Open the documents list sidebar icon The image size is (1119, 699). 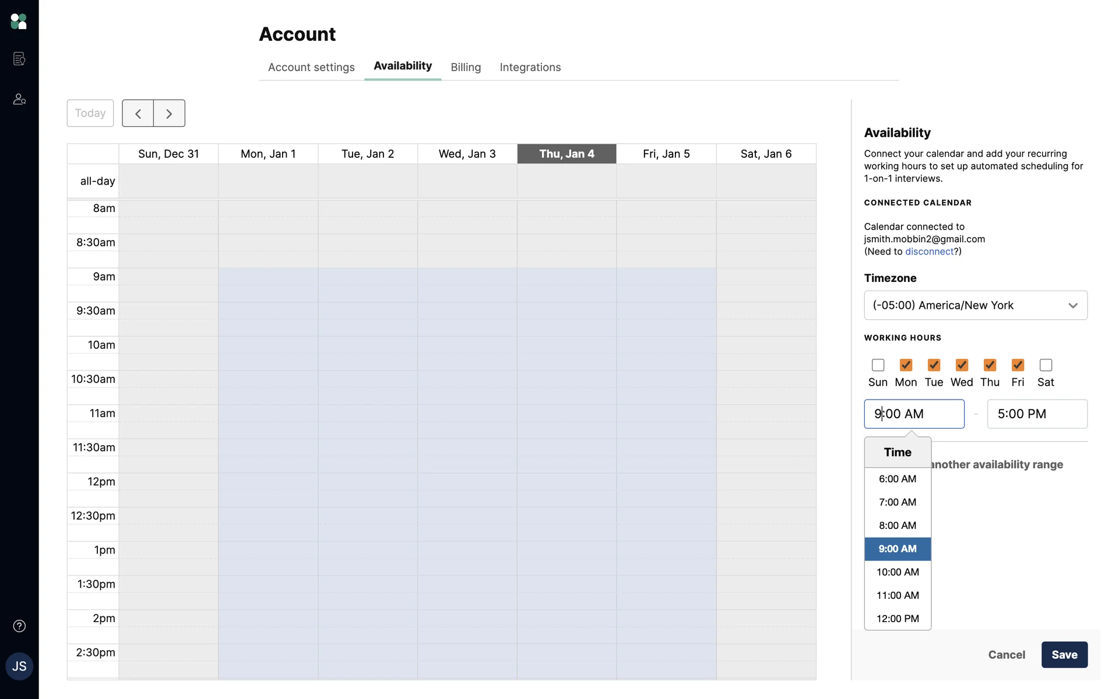pos(19,59)
